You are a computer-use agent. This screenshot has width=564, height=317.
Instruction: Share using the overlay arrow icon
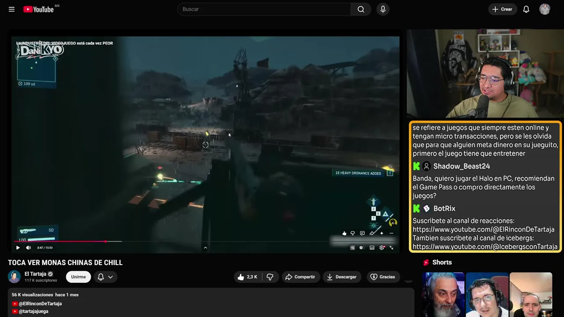point(372,233)
